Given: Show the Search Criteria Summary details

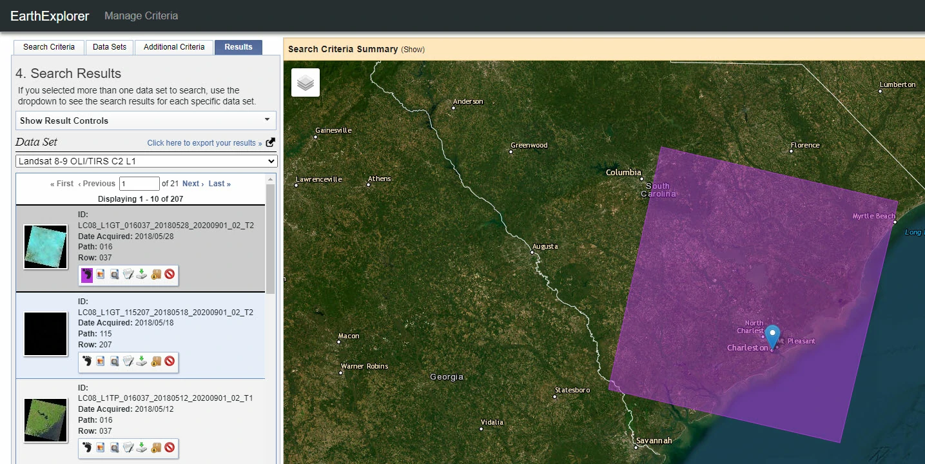Looking at the screenshot, I should click(413, 50).
